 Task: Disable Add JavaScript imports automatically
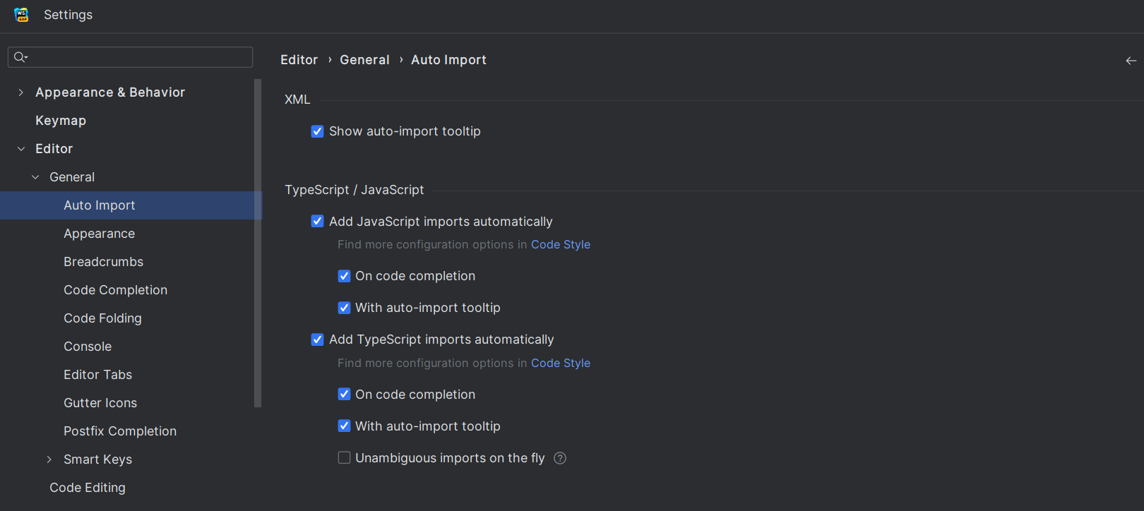318,222
